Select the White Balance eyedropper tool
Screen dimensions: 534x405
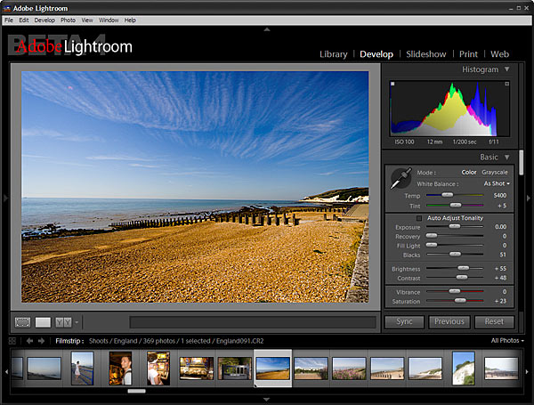(x=401, y=178)
